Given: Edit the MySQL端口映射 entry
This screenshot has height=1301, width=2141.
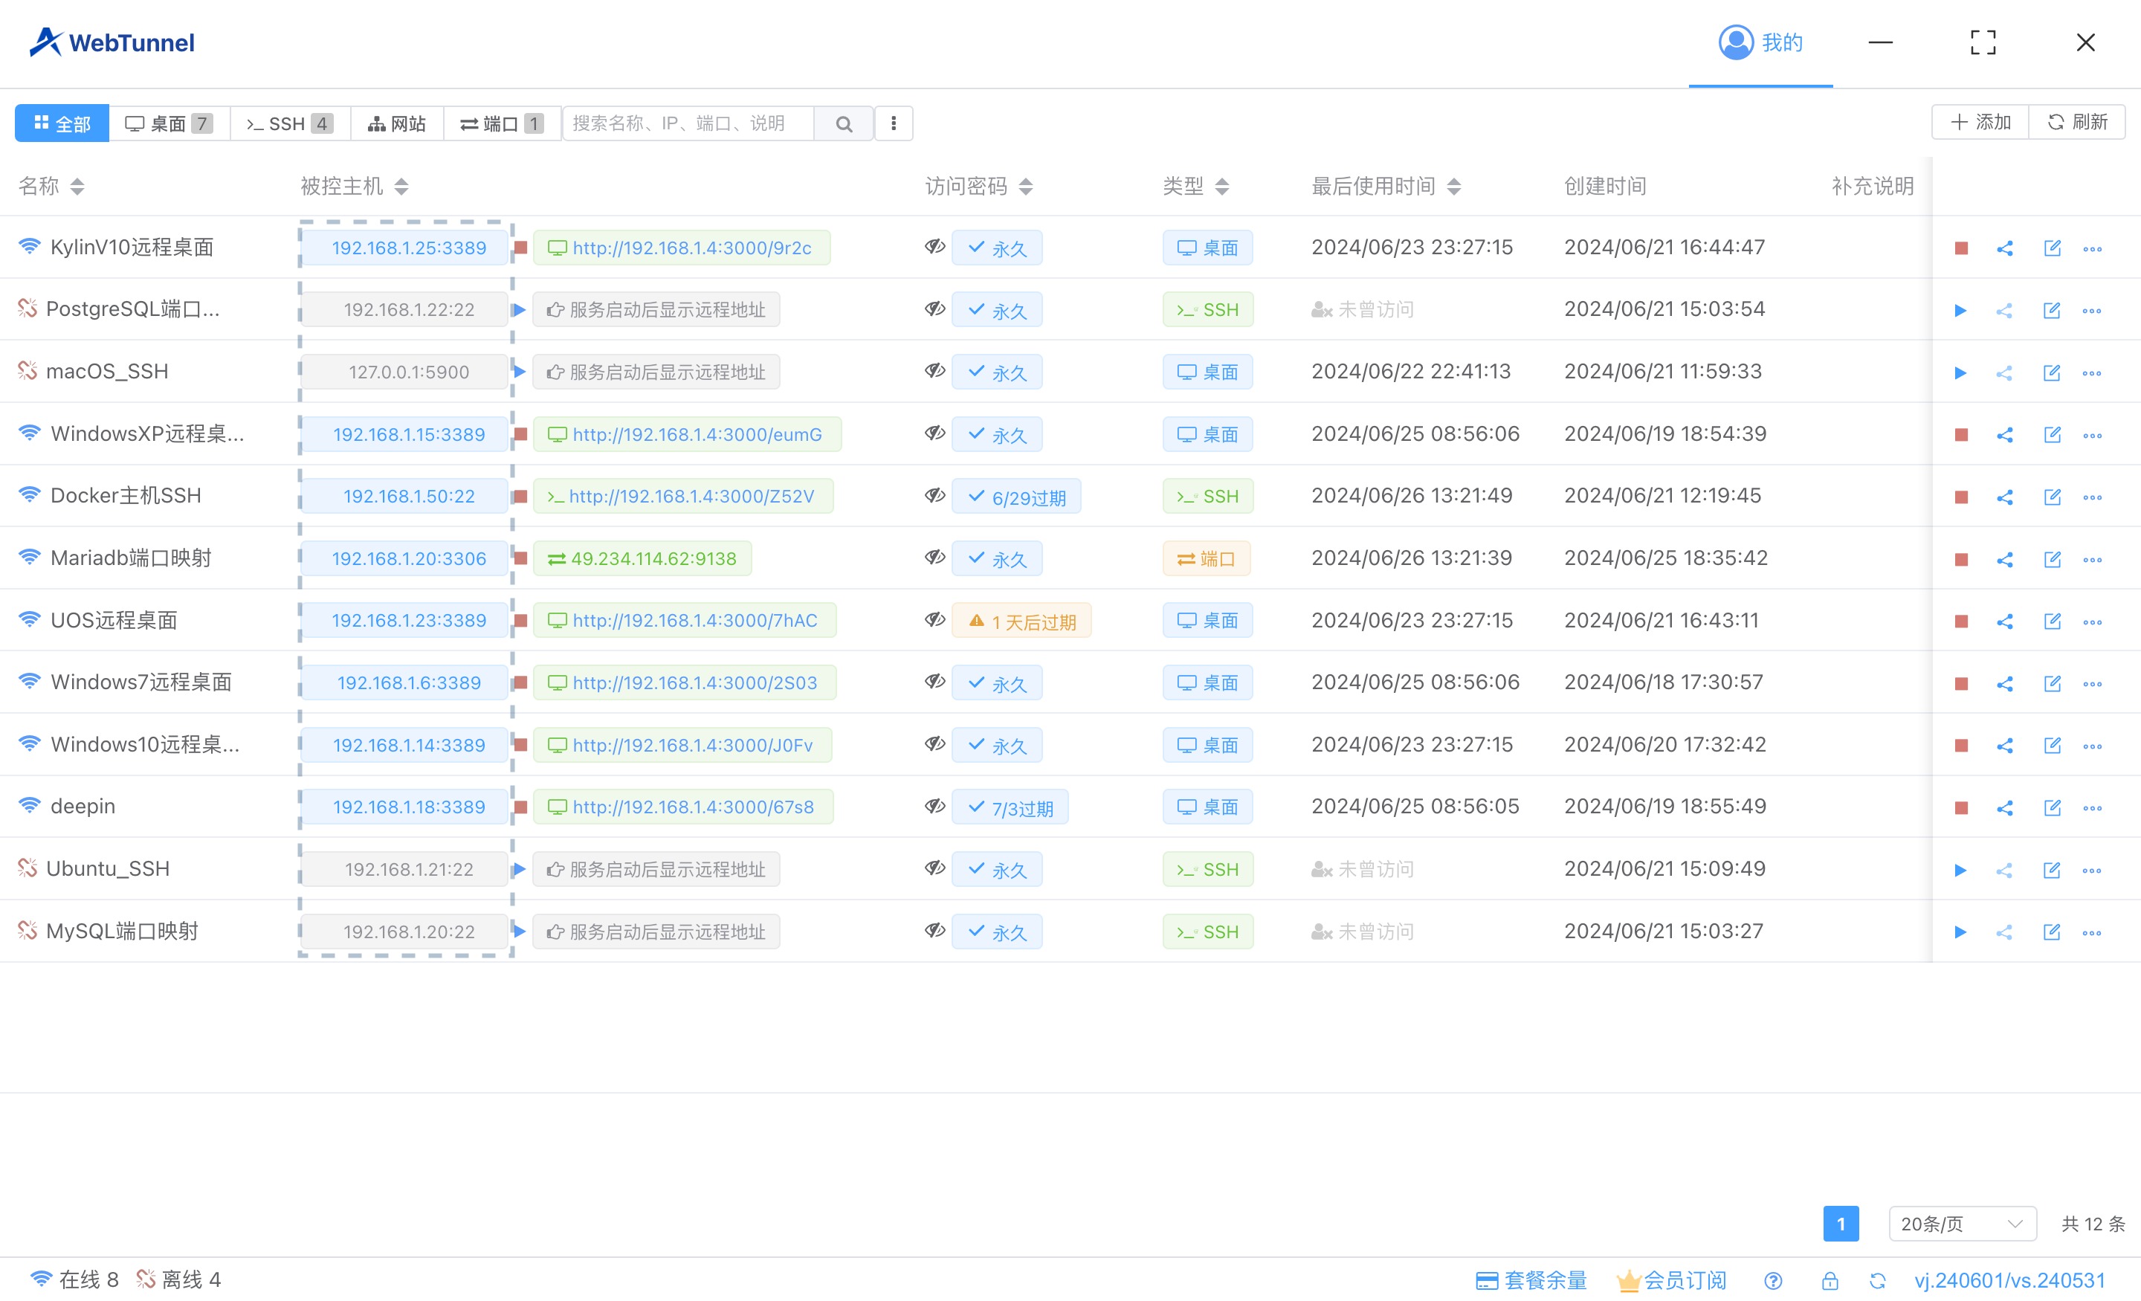Looking at the screenshot, I should 2053,932.
